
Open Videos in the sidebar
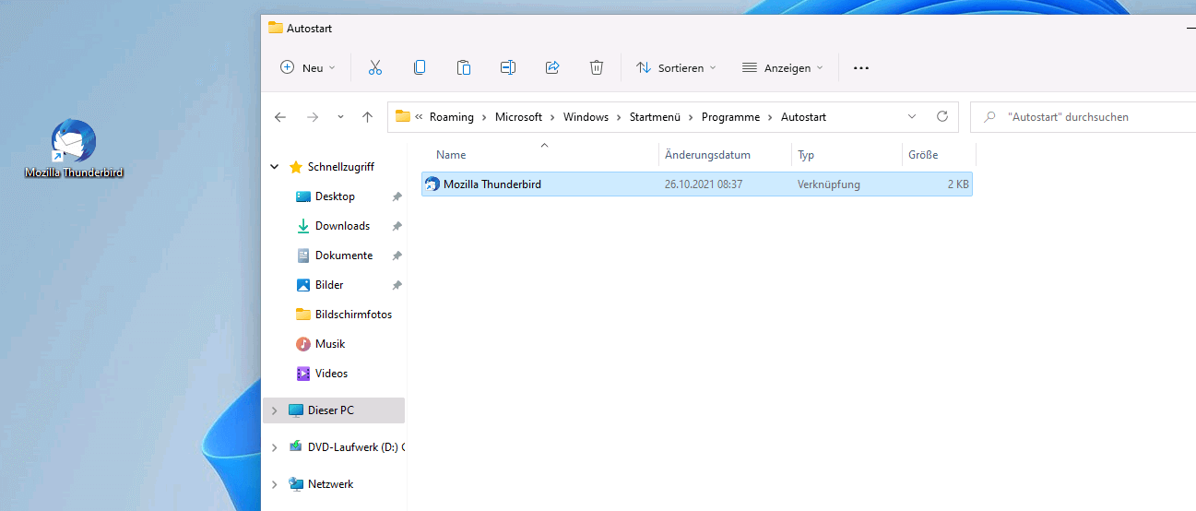pyautogui.click(x=331, y=374)
